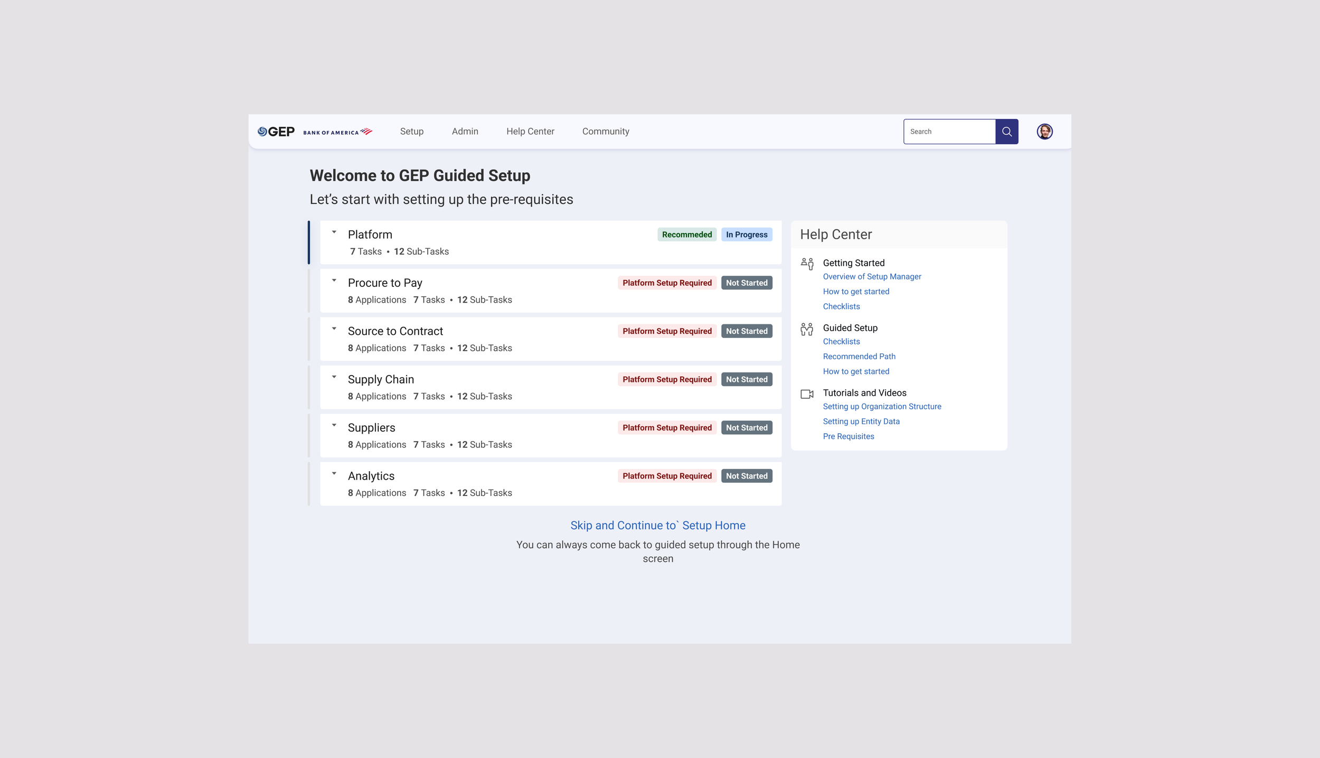Open Overview of Setup Manager link
This screenshot has width=1320, height=758.
pyautogui.click(x=871, y=277)
